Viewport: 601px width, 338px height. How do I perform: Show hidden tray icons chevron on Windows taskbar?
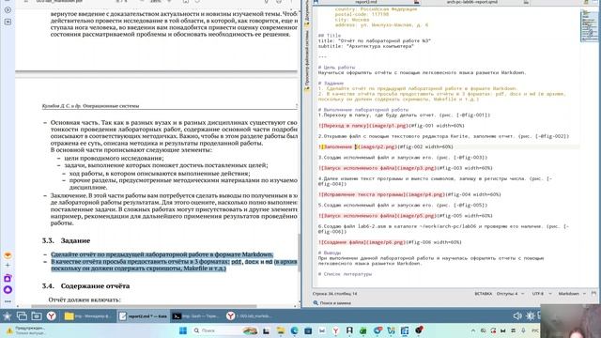[473, 330]
